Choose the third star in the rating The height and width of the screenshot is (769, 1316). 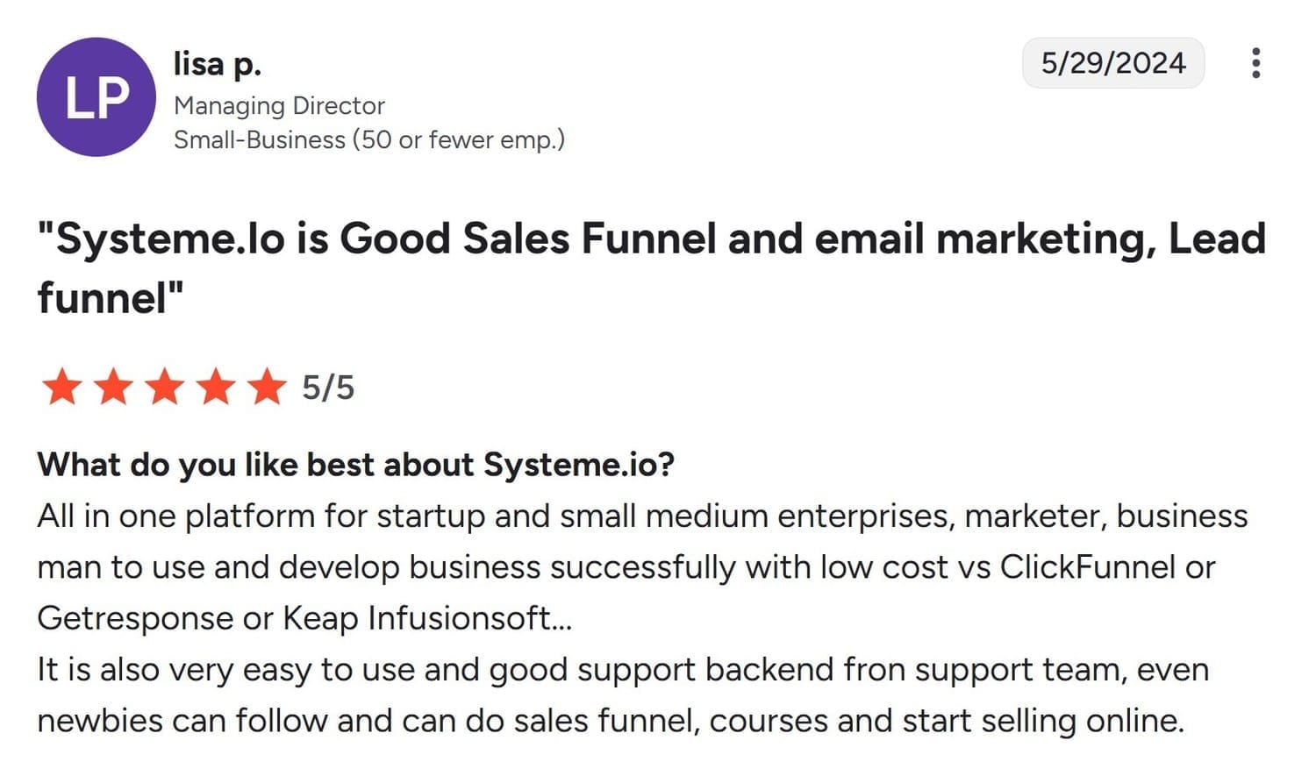point(164,387)
